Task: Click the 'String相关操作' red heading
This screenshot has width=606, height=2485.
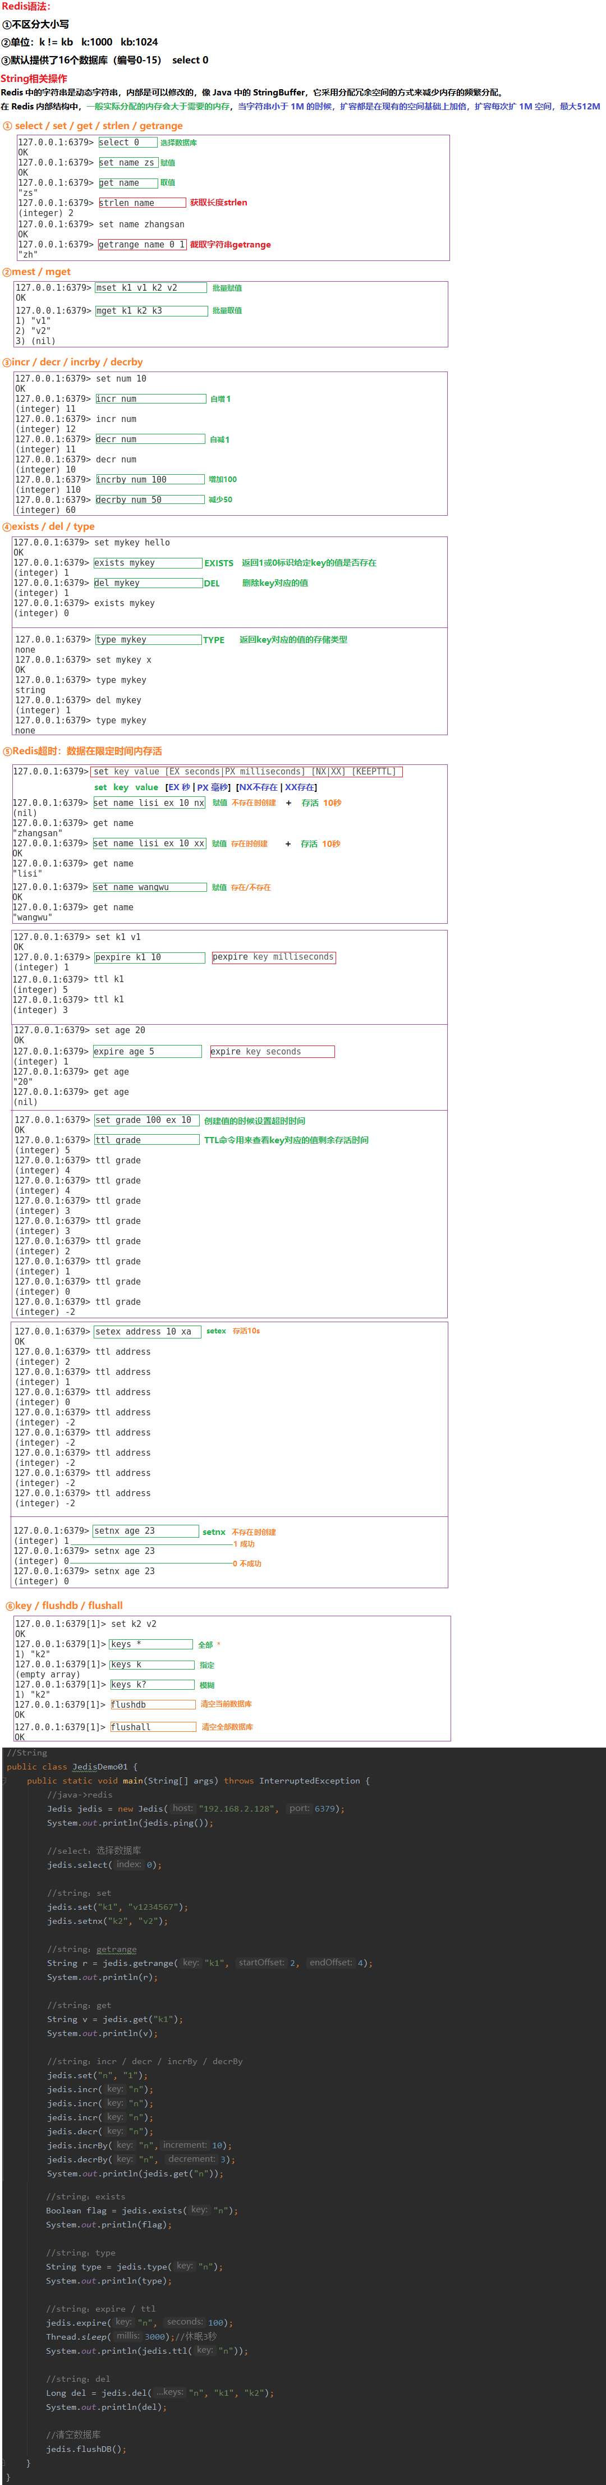Action: 34,78
